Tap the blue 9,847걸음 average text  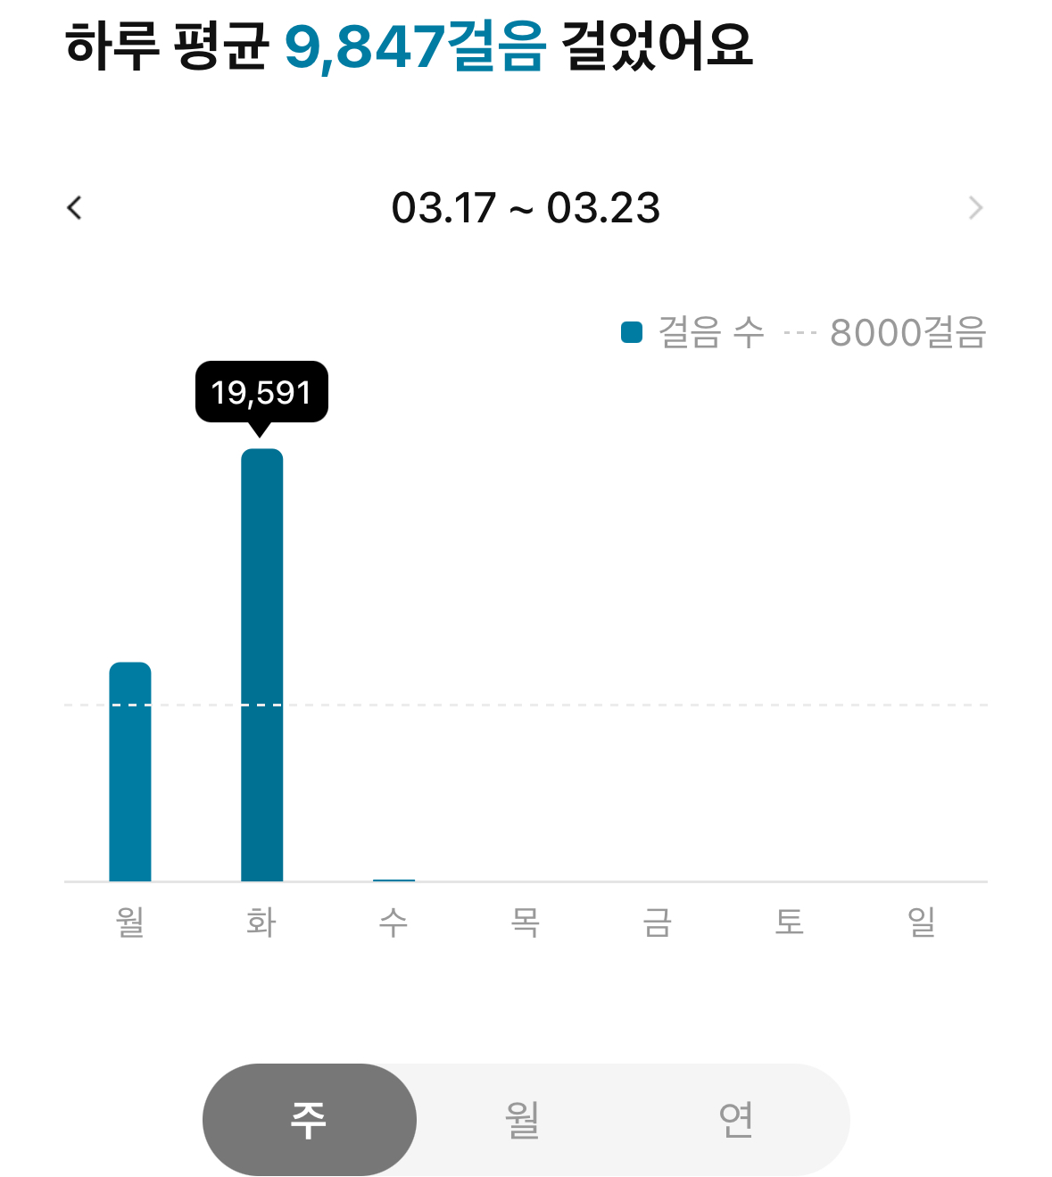click(x=415, y=46)
